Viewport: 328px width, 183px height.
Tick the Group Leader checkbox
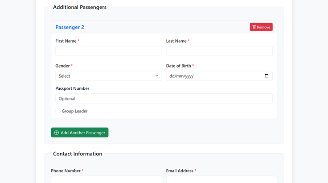tap(57, 111)
